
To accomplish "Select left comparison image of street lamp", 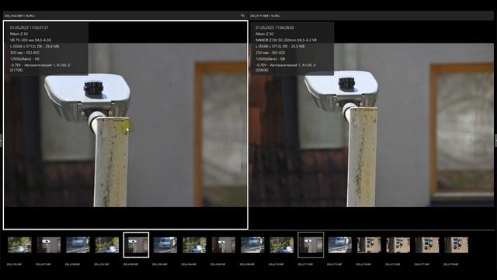I will (126, 124).
